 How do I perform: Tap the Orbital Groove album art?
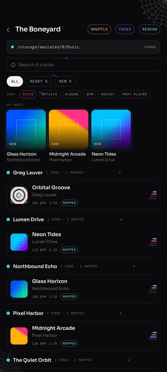click(x=19, y=195)
